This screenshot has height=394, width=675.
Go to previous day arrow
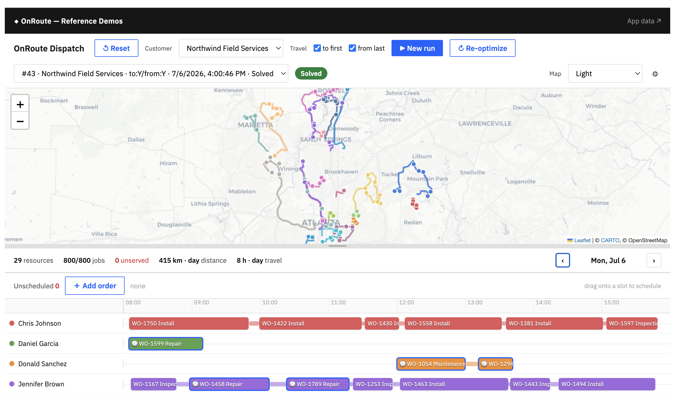562,261
